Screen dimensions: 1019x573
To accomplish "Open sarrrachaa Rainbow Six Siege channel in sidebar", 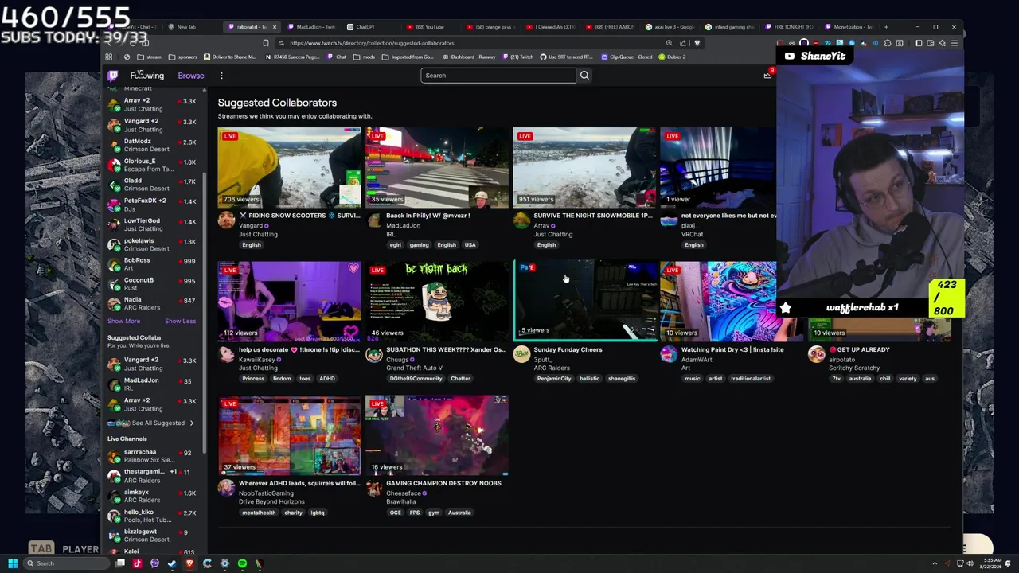I will (151, 456).
